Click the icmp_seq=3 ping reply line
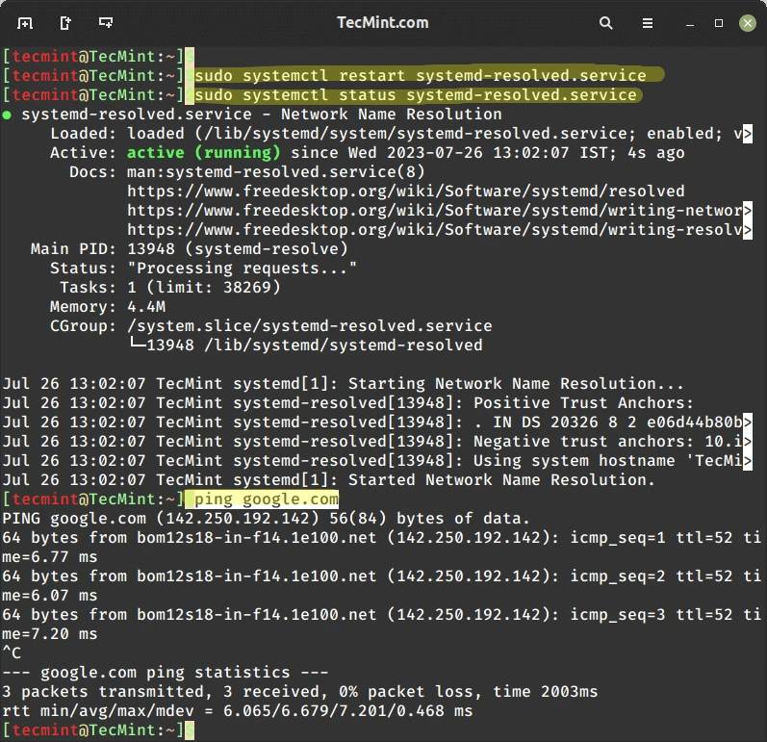 click(x=381, y=614)
